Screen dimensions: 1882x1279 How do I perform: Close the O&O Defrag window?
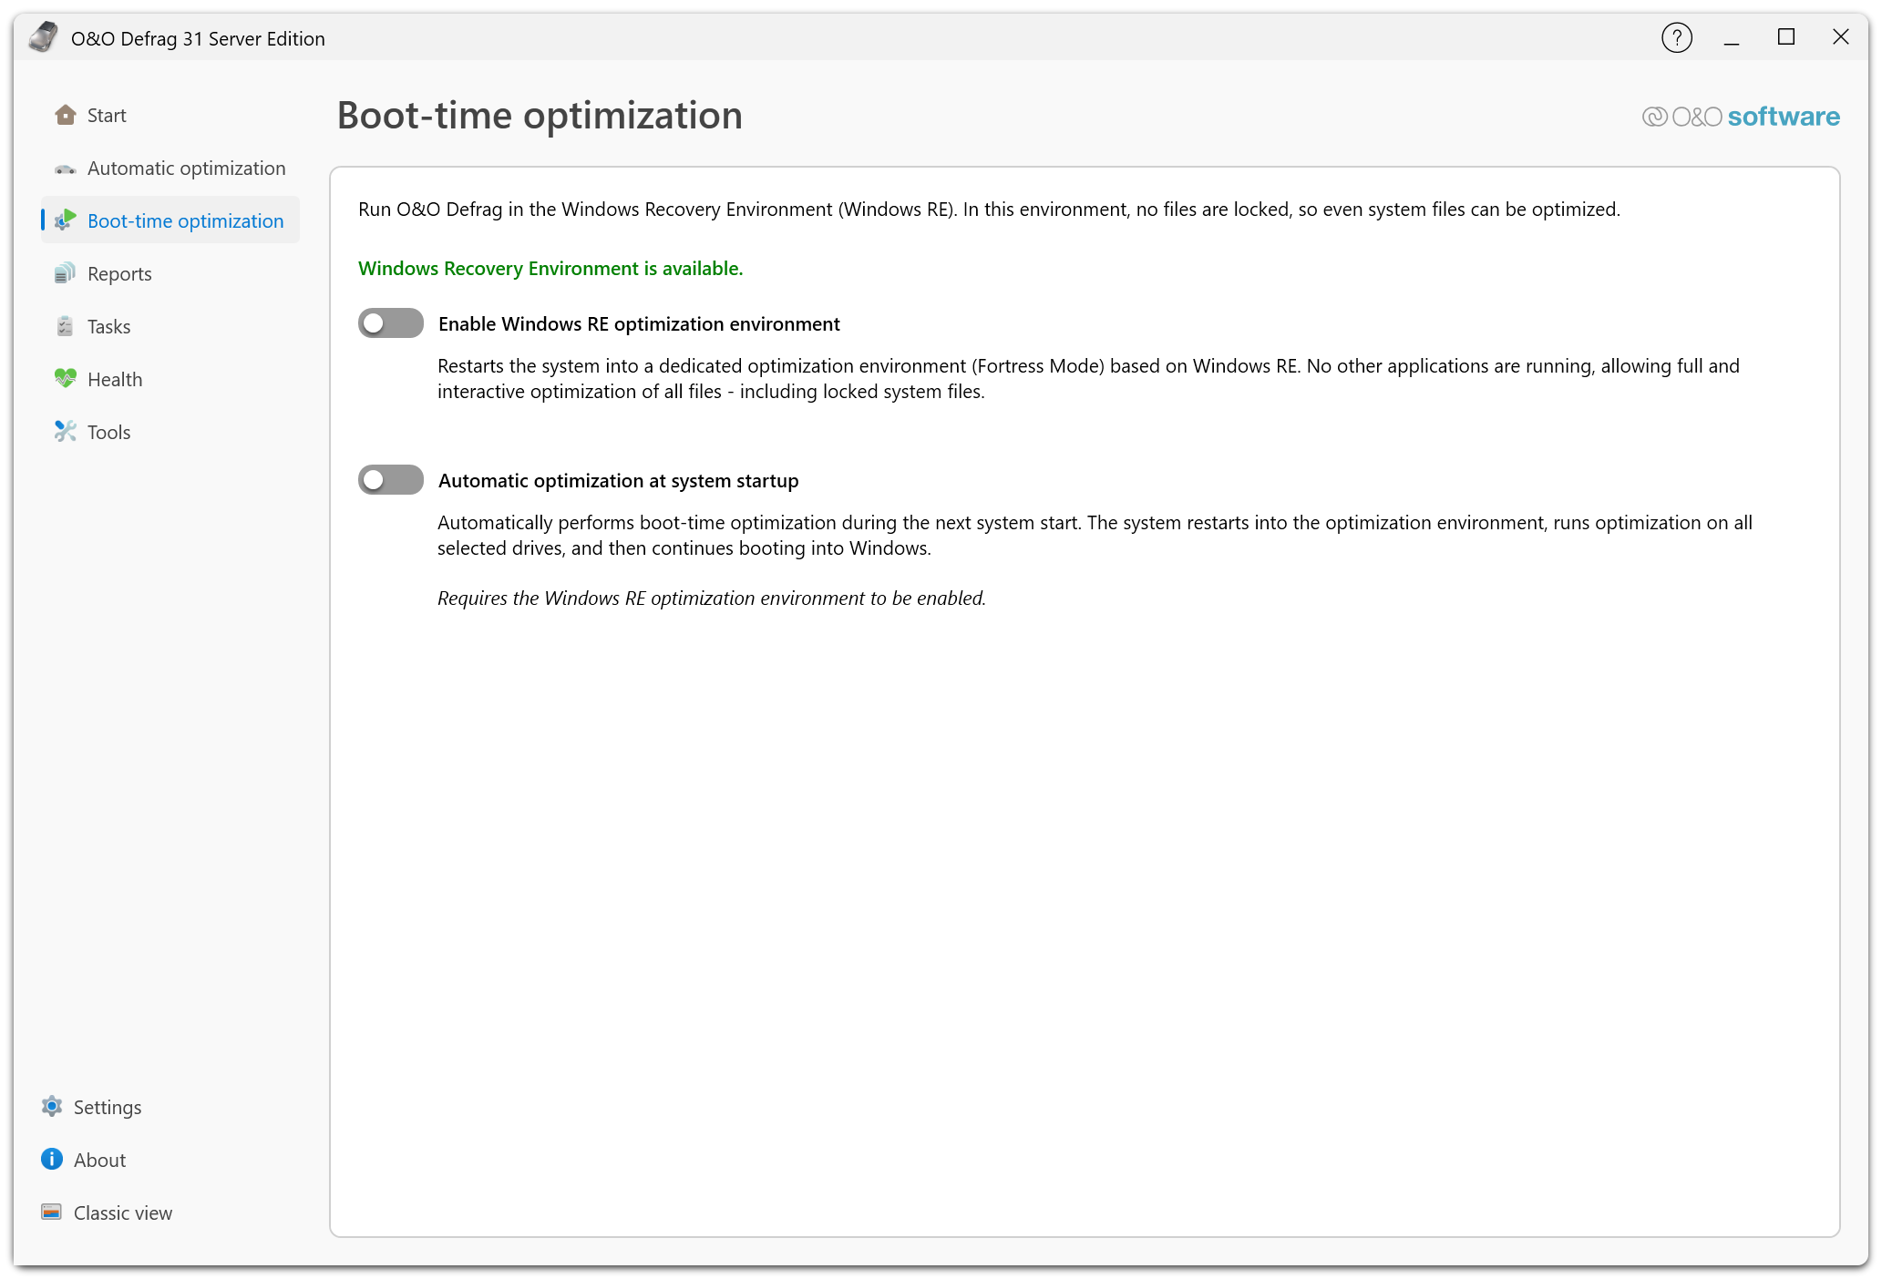click(x=1841, y=37)
